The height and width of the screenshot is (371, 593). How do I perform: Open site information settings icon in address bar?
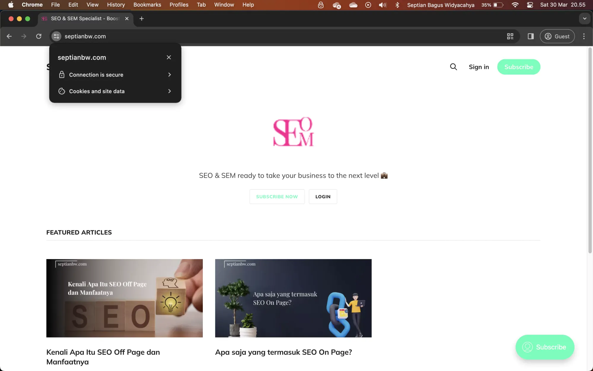[x=56, y=36]
